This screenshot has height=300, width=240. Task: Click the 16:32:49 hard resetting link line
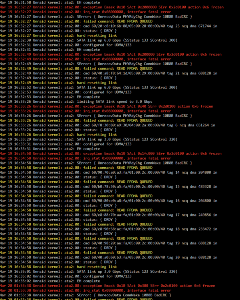pyautogui.click(x=58, y=83)
